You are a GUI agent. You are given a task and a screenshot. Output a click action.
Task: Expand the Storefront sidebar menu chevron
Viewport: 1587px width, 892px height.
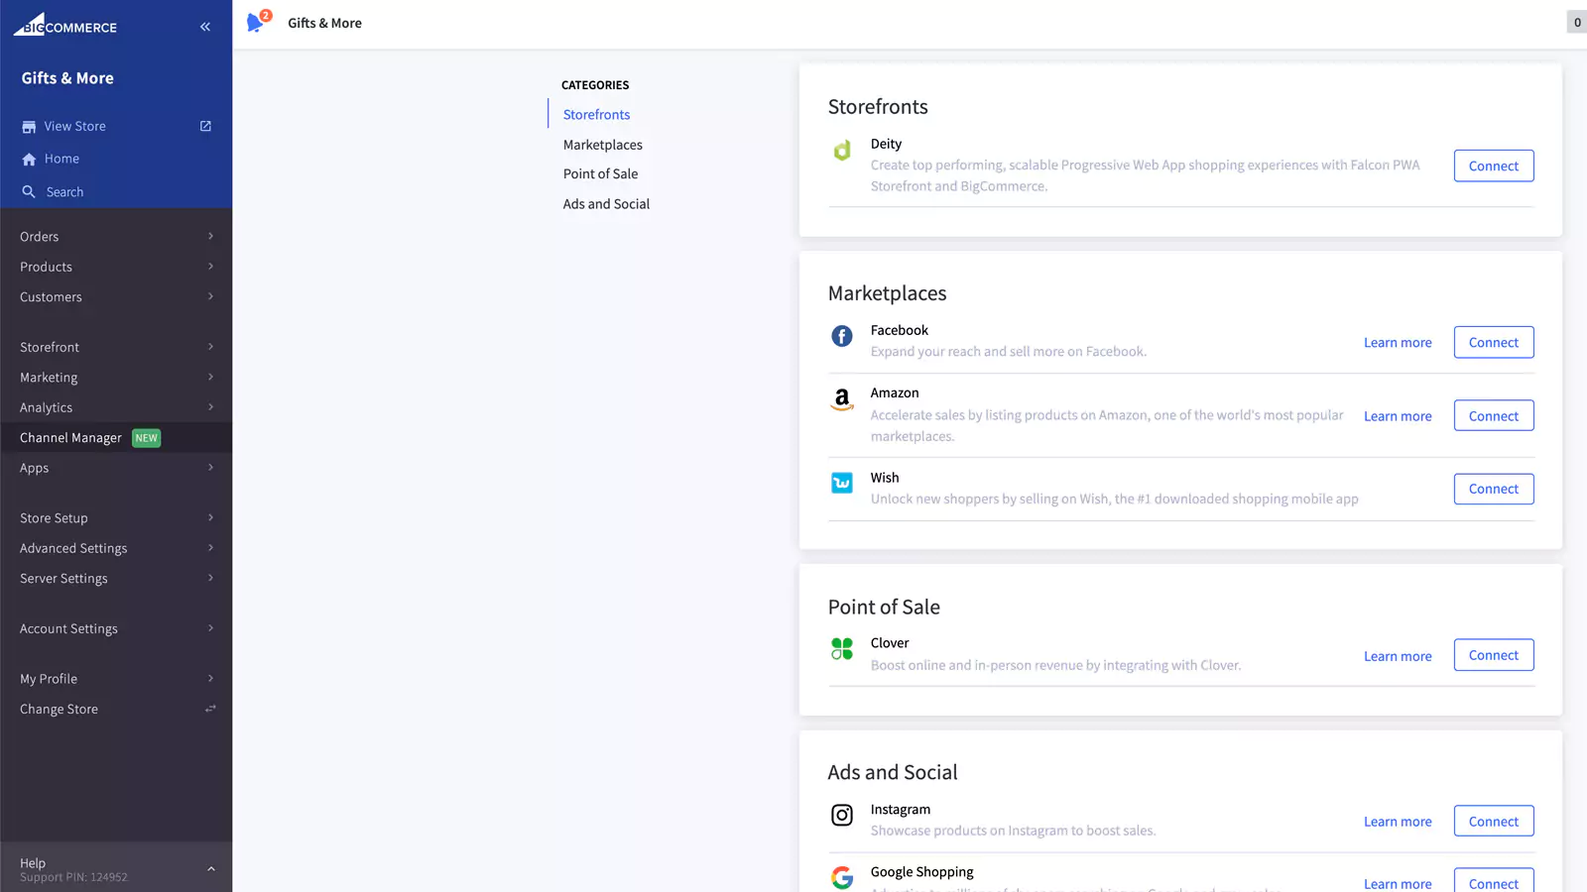[x=210, y=347]
